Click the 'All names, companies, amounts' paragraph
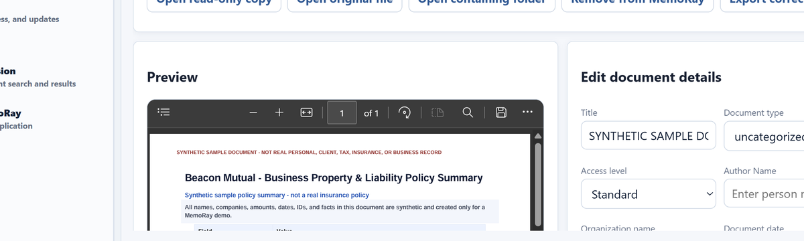Image resolution: width=804 pixels, height=241 pixels. 334,212
